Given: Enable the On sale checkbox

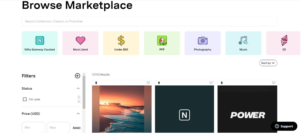Looking at the screenshot, I should (25, 99).
